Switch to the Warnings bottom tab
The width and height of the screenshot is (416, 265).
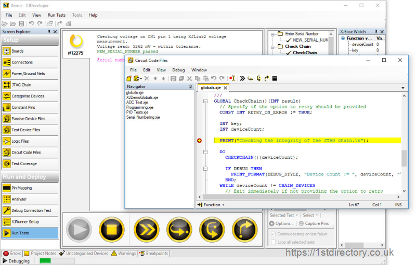[x=124, y=254]
